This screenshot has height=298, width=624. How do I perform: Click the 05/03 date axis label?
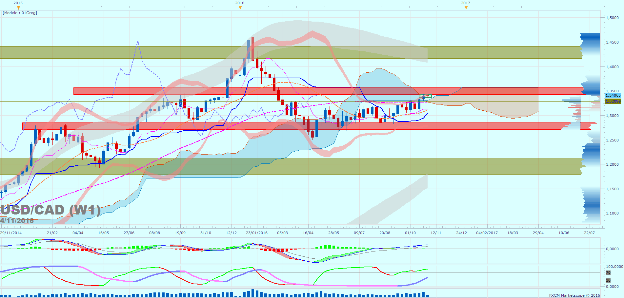coord(283,233)
